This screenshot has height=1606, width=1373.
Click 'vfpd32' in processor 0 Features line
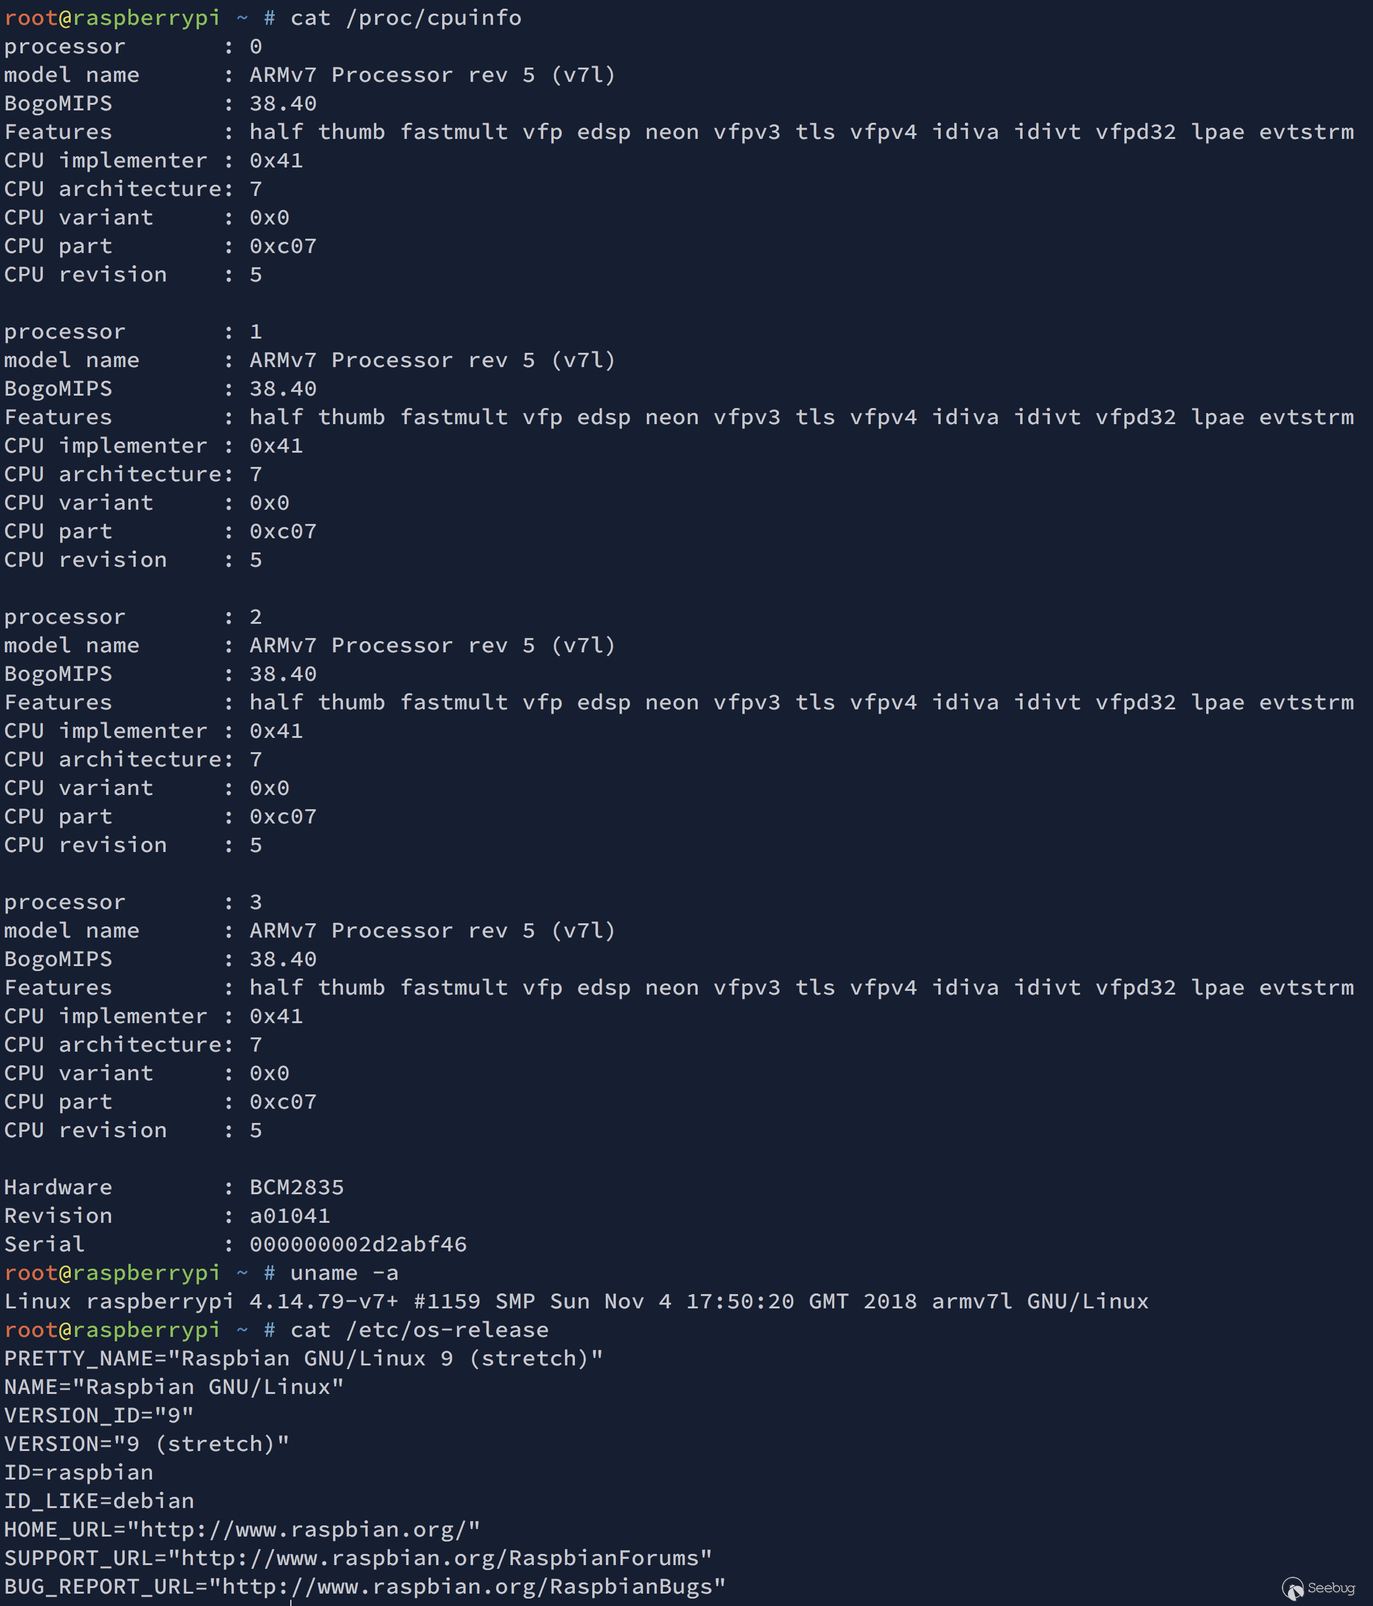pyautogui.click(x=1135, y=133)
